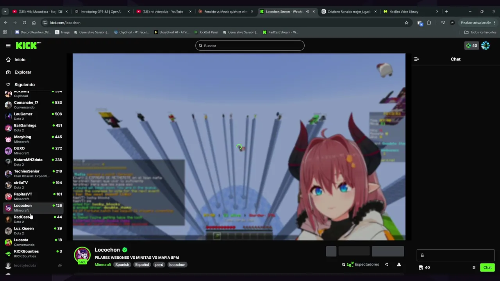Open KICKBounties channel in sidebar

coord(33,254)
